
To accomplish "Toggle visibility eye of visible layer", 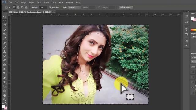I will click(x=193, y=87).
